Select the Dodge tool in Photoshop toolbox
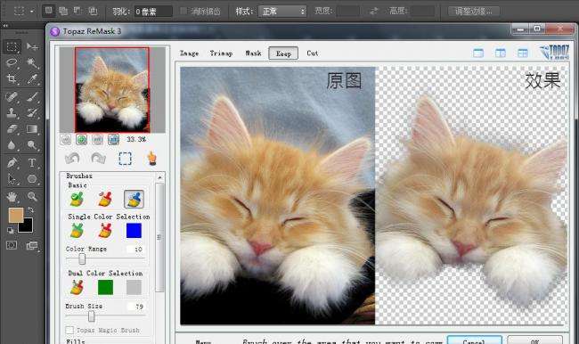 coord(32,145)
